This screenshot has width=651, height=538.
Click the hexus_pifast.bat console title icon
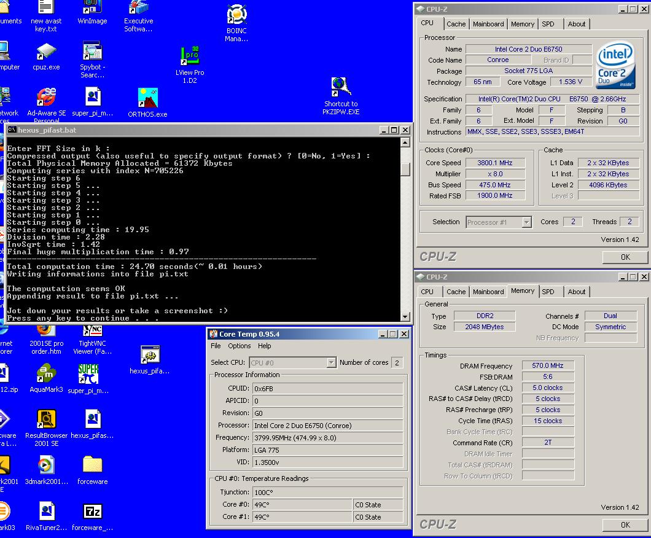pos(12,130)
